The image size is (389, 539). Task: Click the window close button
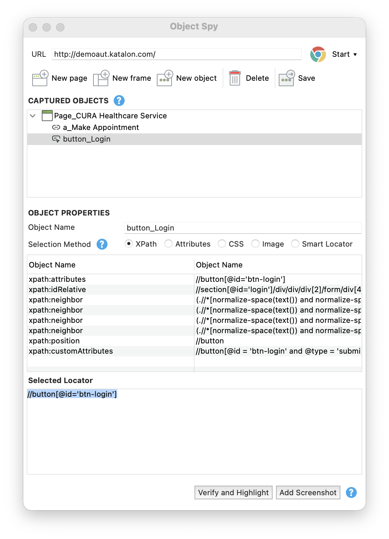33,27
